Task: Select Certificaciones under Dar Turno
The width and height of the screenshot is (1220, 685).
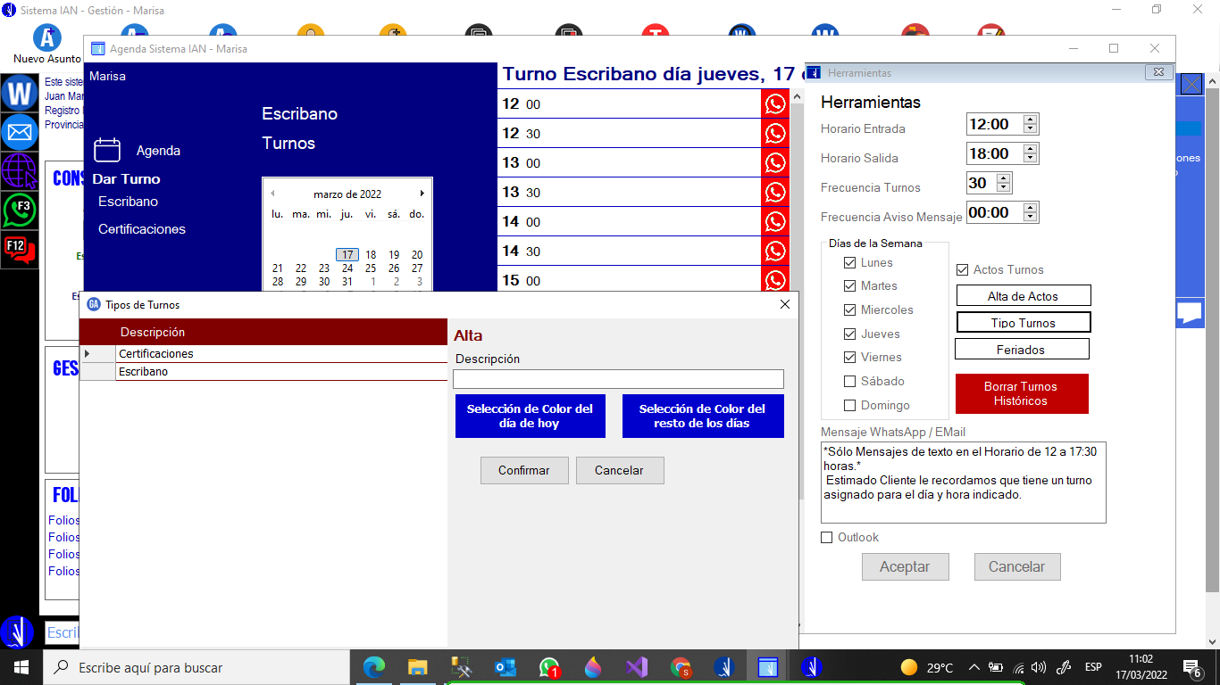Action: (142, 229)
